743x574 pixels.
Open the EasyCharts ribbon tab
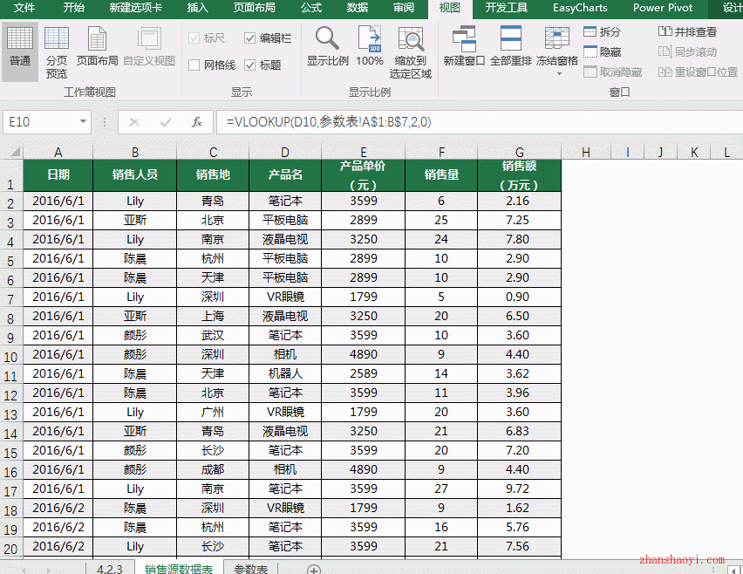coord(580,8)
